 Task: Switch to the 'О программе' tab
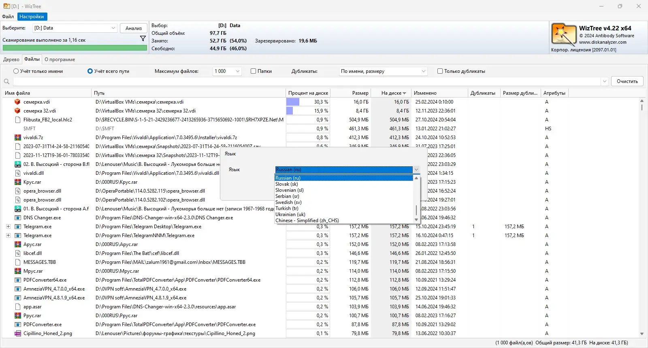point(60,59)
